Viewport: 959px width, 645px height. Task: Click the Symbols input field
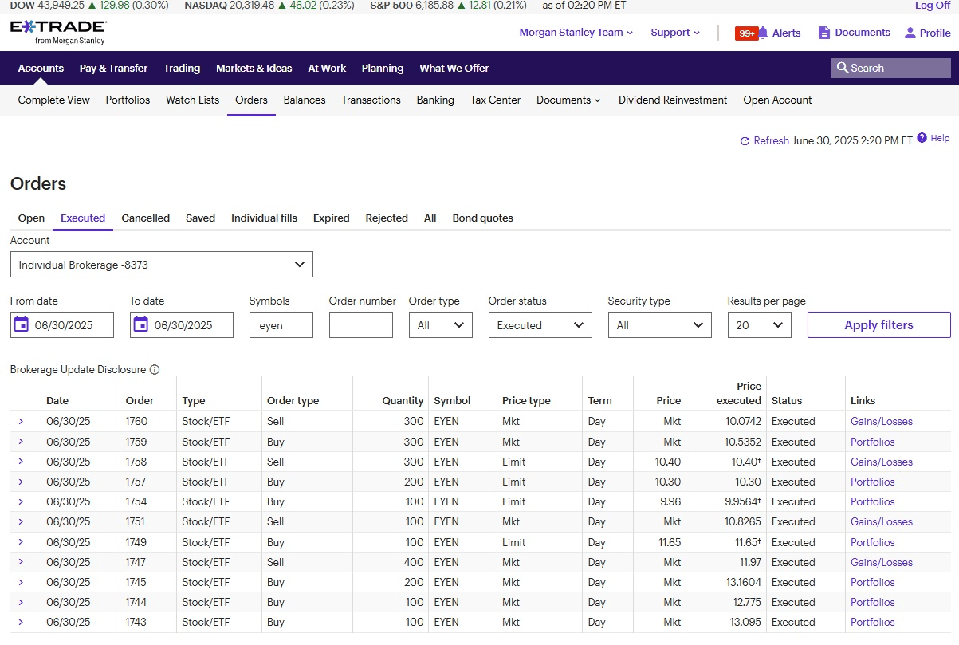281,325
